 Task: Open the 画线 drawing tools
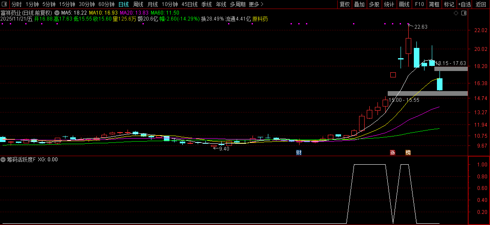coord(404,4)
